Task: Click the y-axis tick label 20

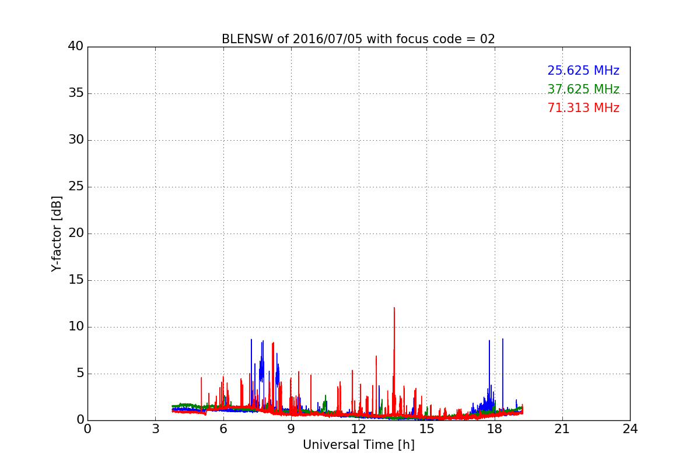Action: 76,233
